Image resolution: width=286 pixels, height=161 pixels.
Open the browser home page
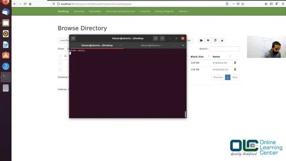point(30,4)
